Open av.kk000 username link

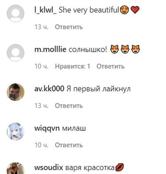point(49,89)
